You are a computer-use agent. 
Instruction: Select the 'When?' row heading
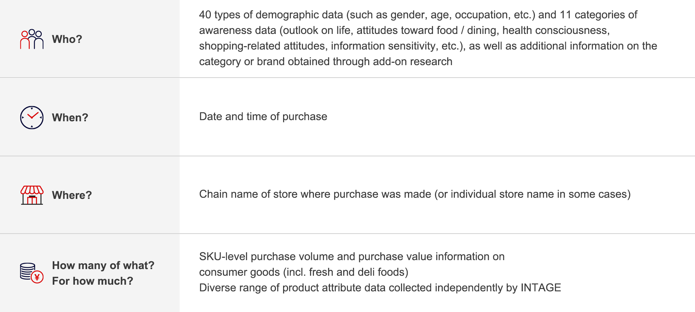(70, 117)
